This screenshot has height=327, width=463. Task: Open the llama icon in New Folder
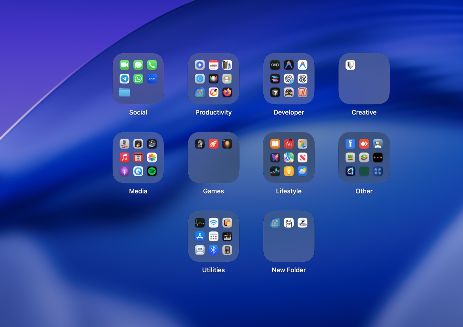coord(289,223)
